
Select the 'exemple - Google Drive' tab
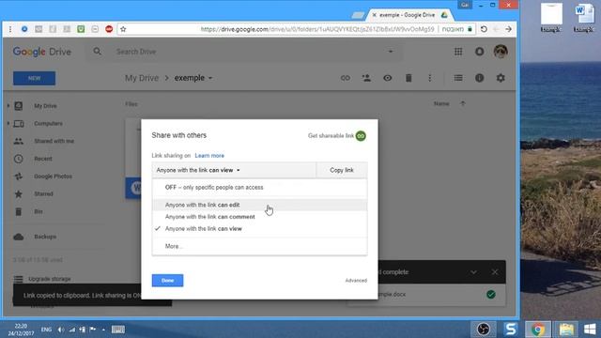[x=410, y=15]
